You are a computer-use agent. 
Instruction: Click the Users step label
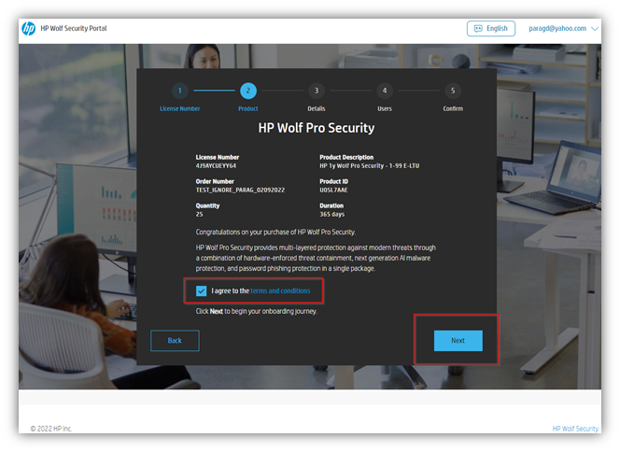[384, 108]
